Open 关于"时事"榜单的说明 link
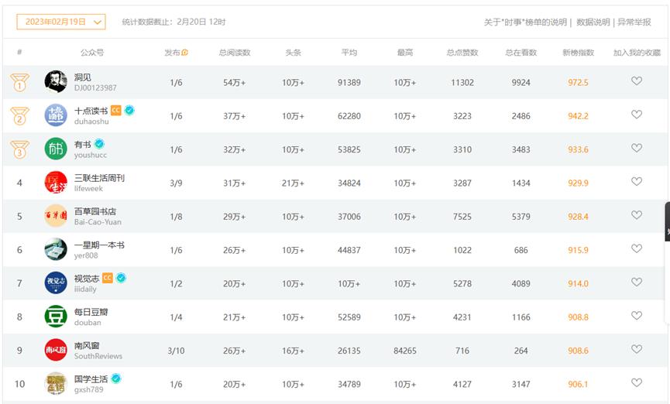This screenshot has width=670, height=404. (x=525, y=22)
